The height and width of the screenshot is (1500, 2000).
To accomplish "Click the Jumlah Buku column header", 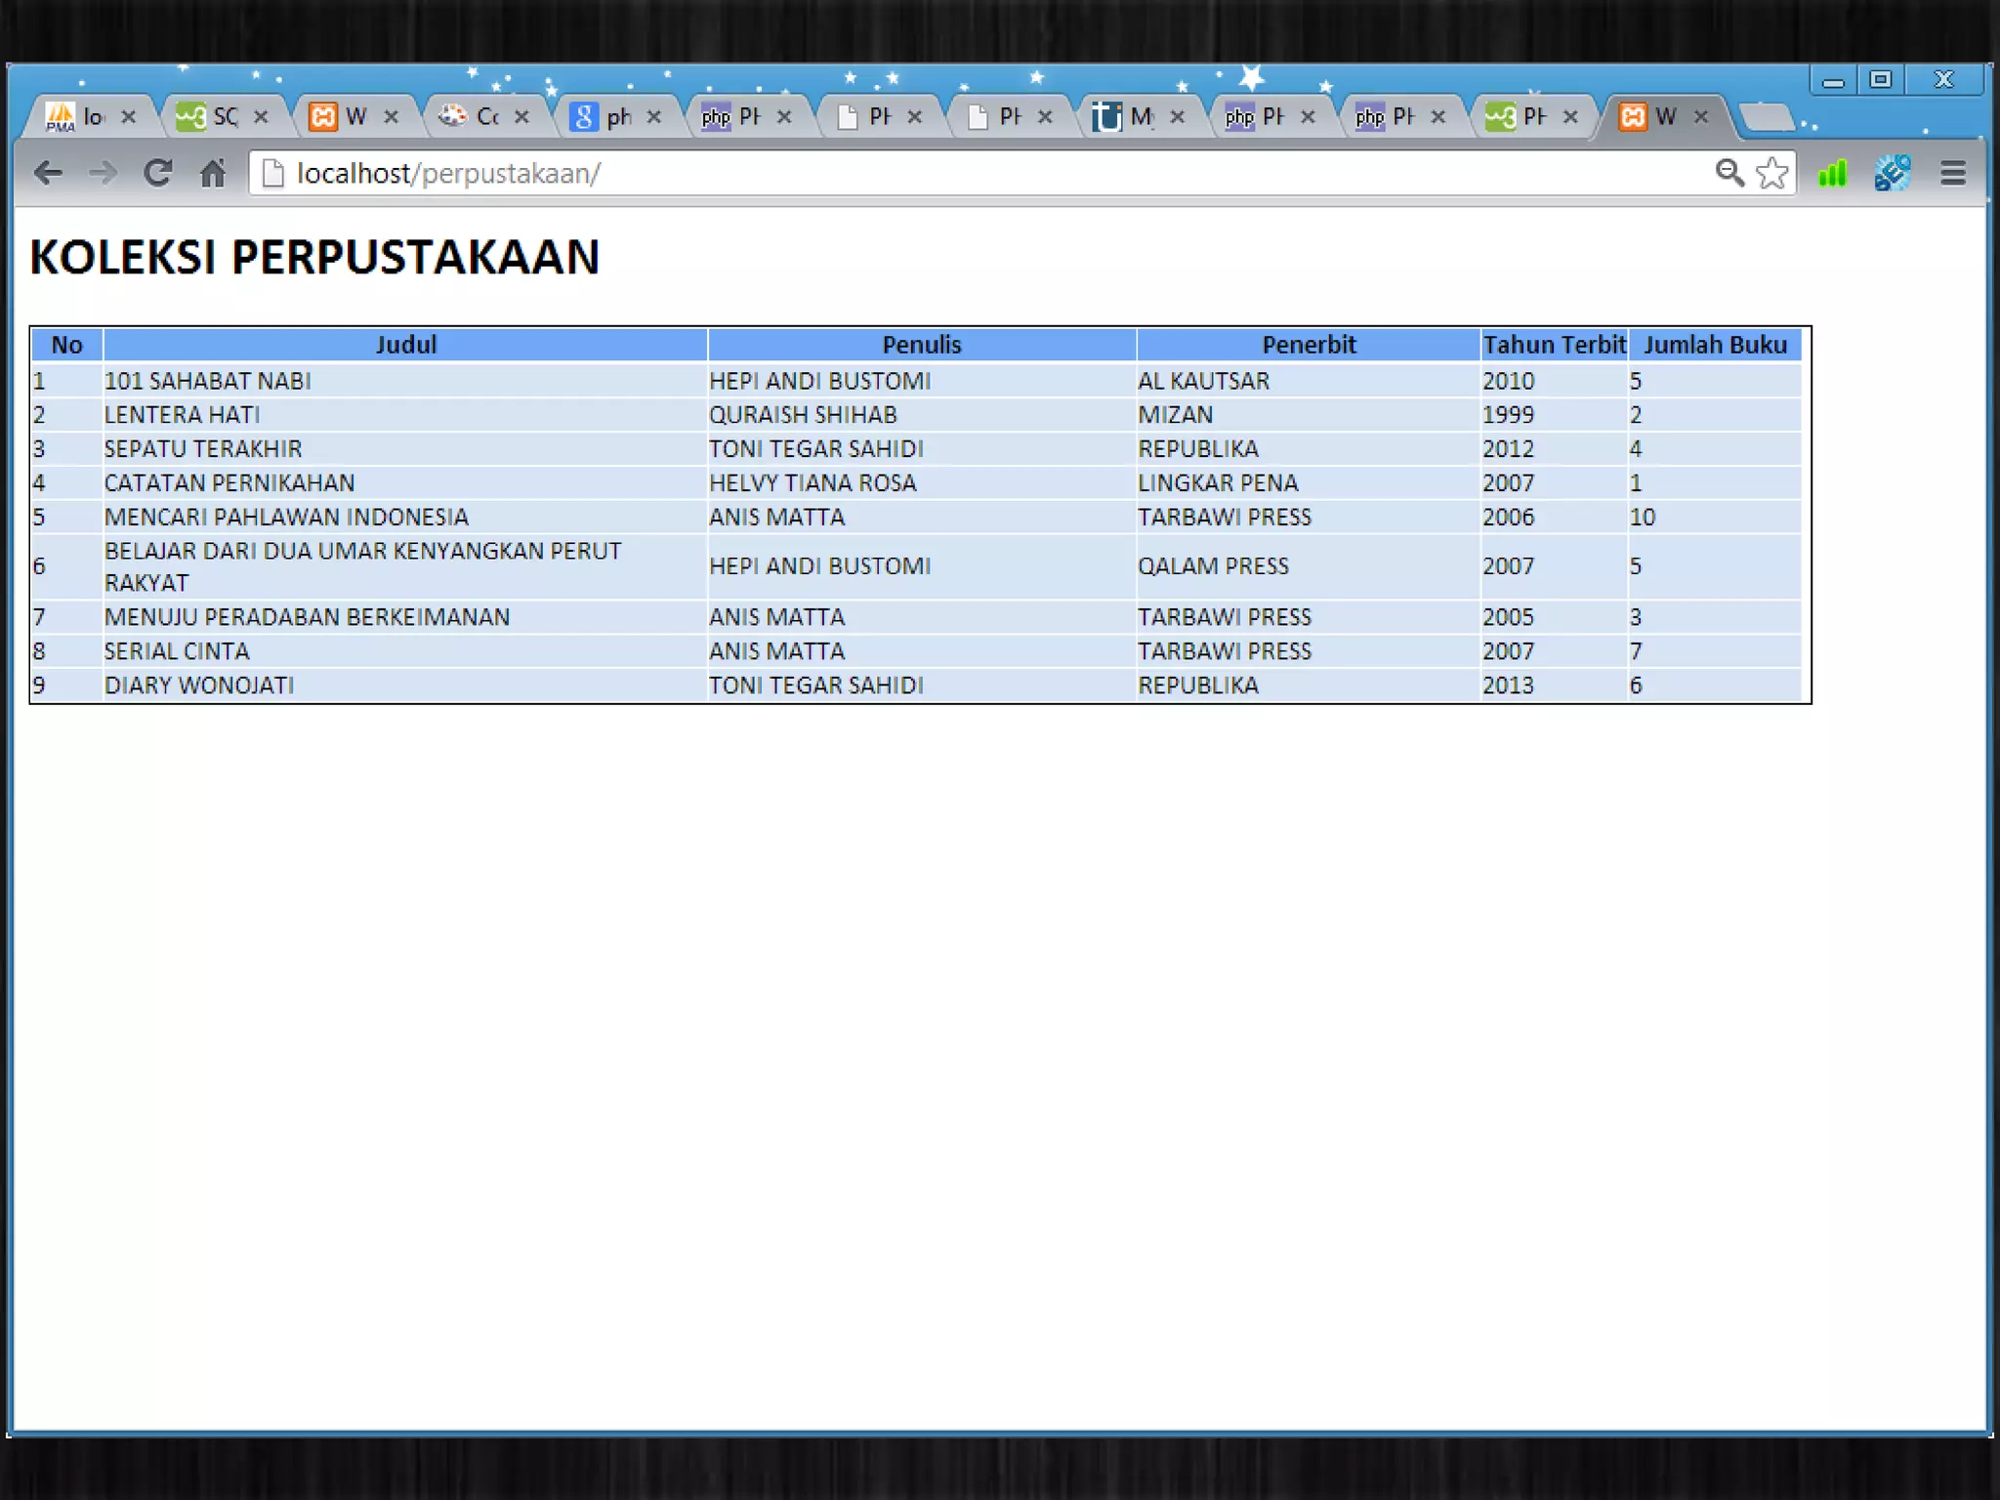I will [x=1714, y=345].
